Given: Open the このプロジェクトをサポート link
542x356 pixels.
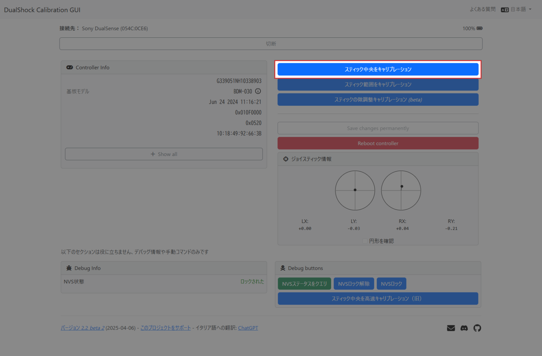Looking at the screenshot, I should pos(165,328).
